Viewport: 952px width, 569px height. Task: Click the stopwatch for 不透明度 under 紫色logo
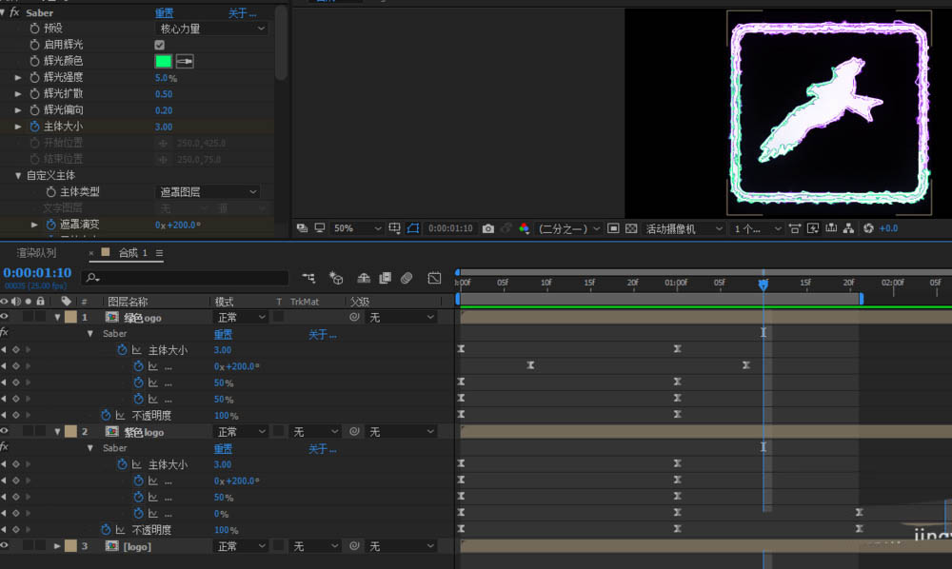click(106, 530)
